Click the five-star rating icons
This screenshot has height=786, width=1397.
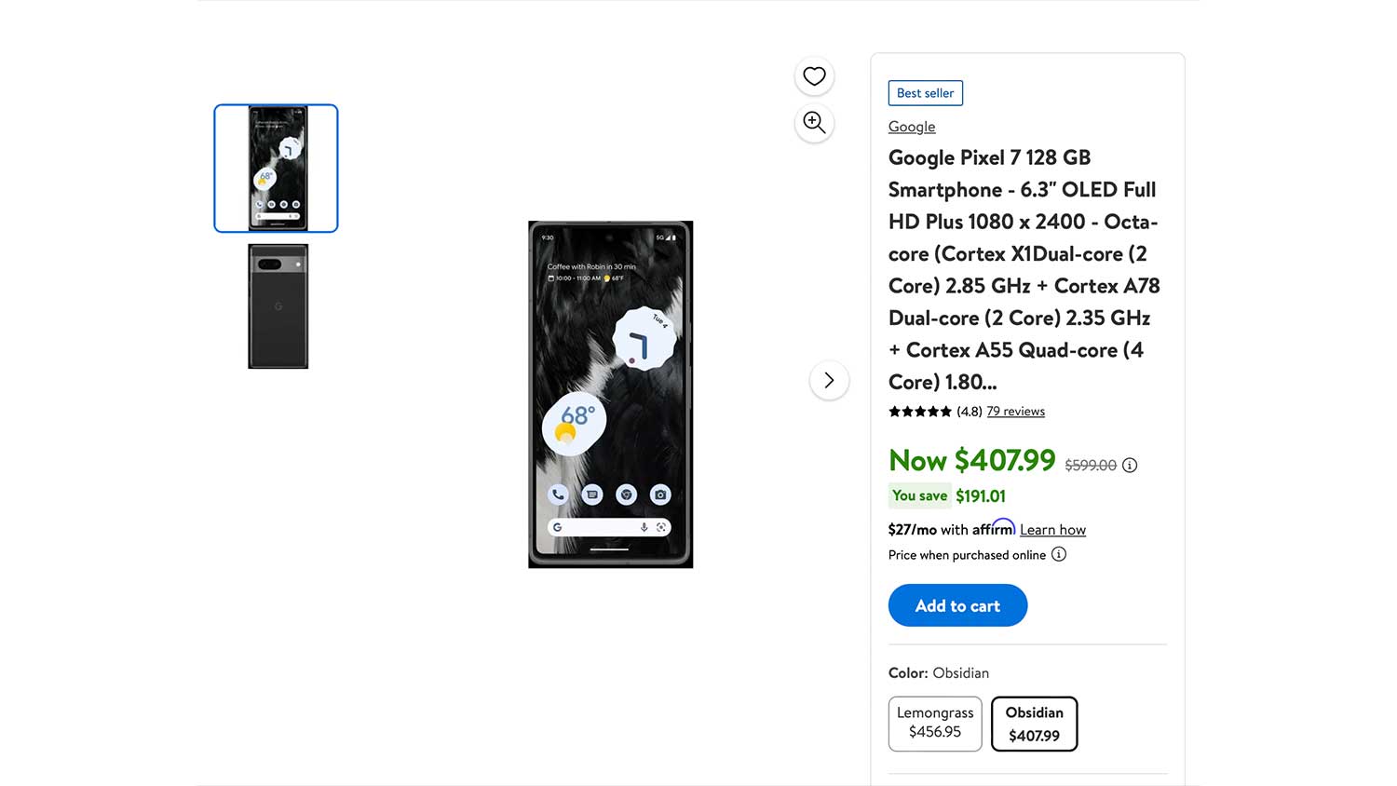click(919, 412)
